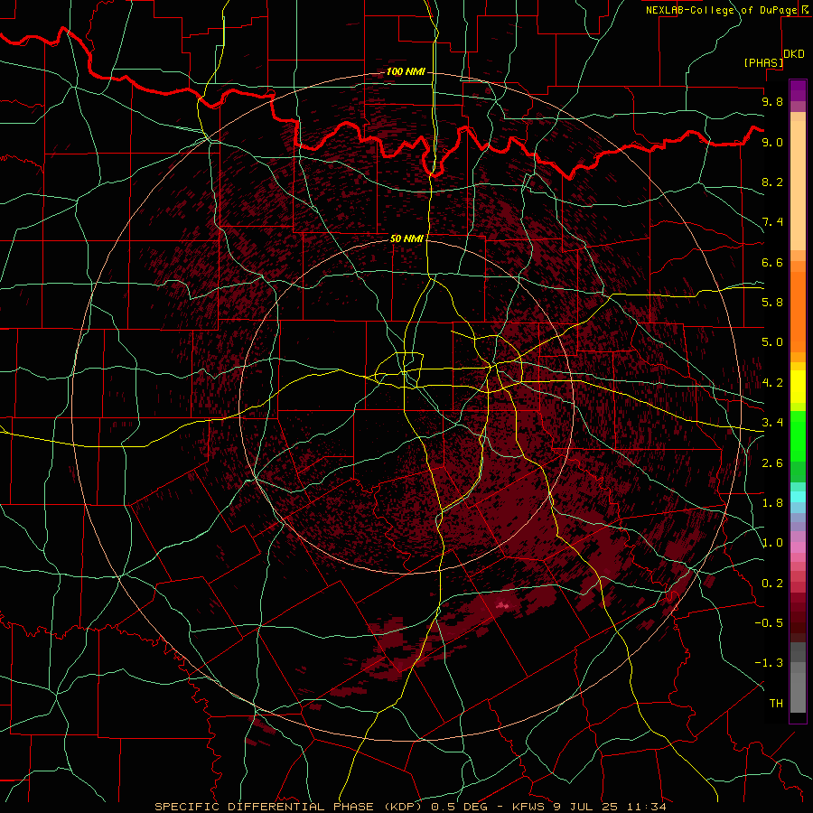Viewport: 813px width, 813px height.
Task: Click the 4.2 legend value
Action: pyautogui.click(x=772, y=383)
